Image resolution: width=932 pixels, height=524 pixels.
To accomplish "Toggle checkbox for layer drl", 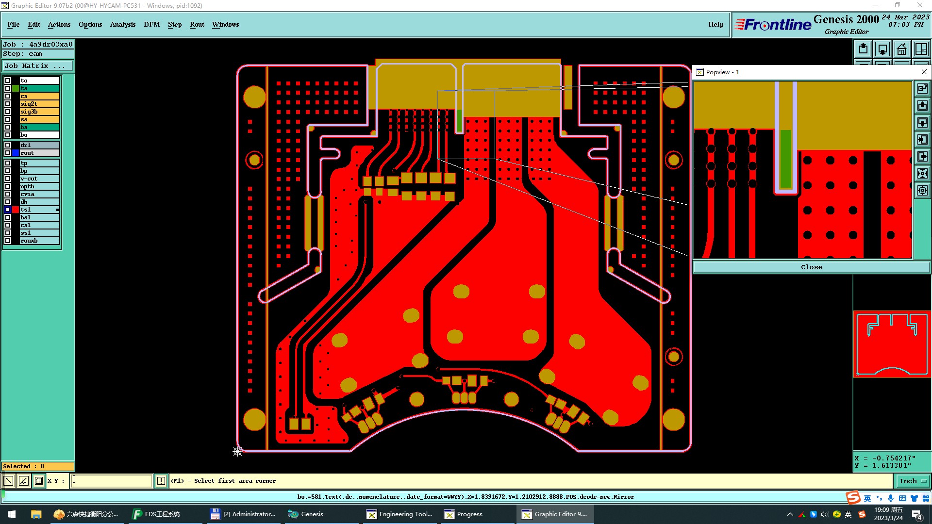I will (8, 145).
